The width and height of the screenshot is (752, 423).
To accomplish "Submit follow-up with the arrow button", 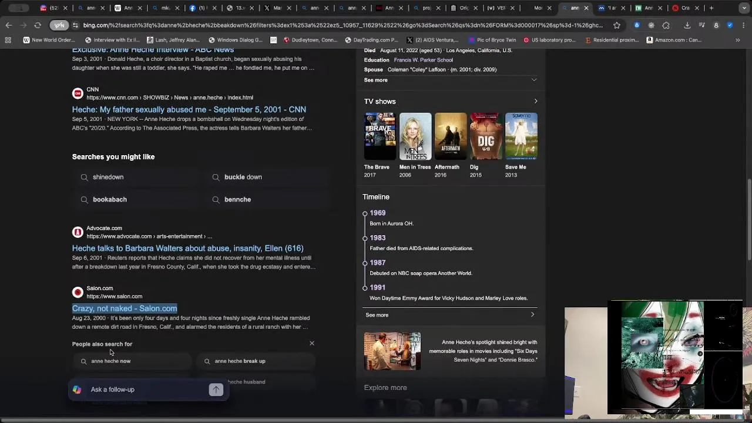I will (x=216, y=390).
